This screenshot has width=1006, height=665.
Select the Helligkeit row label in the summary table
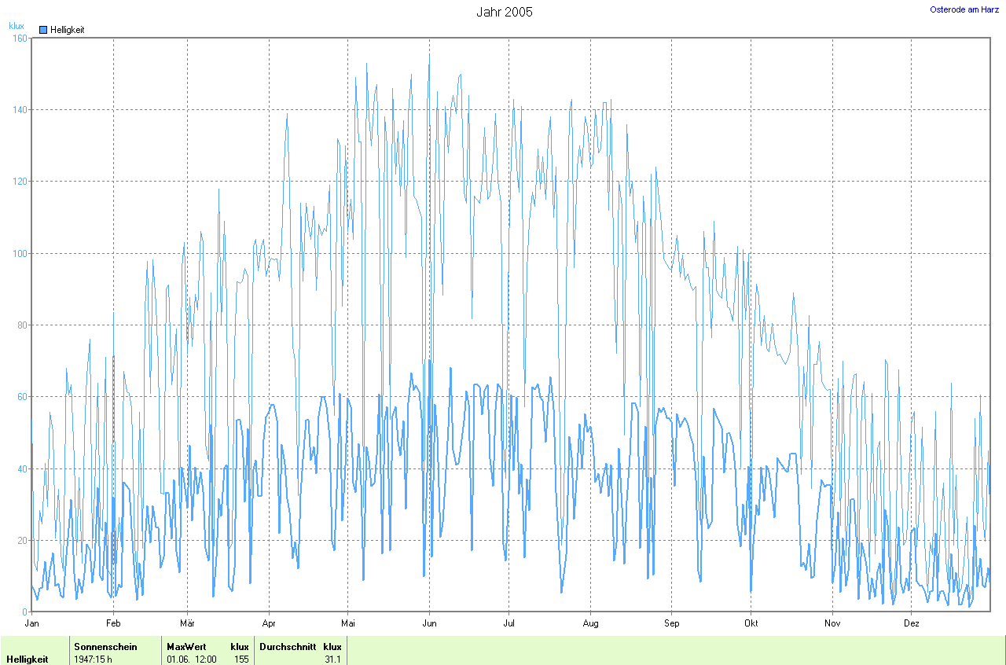[x=27, y=659]
